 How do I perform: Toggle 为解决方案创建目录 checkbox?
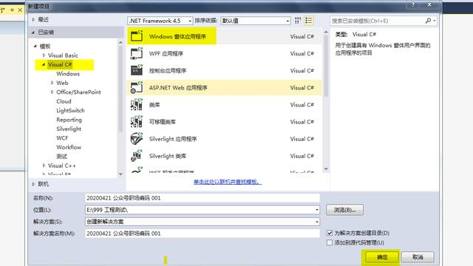(330, 233)
